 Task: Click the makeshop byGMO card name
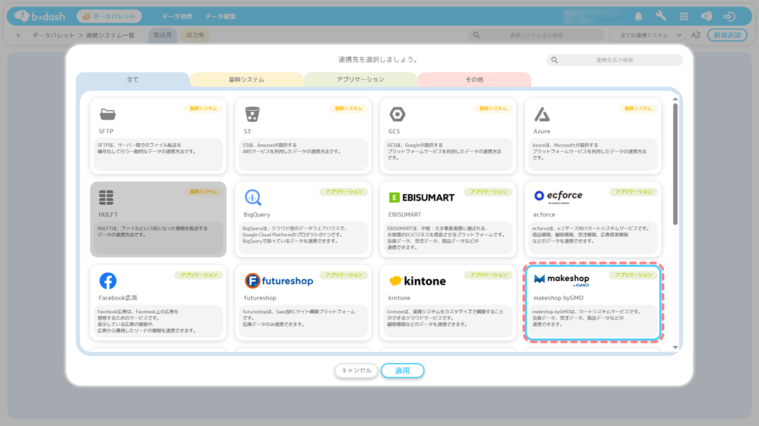coord(558,298)
